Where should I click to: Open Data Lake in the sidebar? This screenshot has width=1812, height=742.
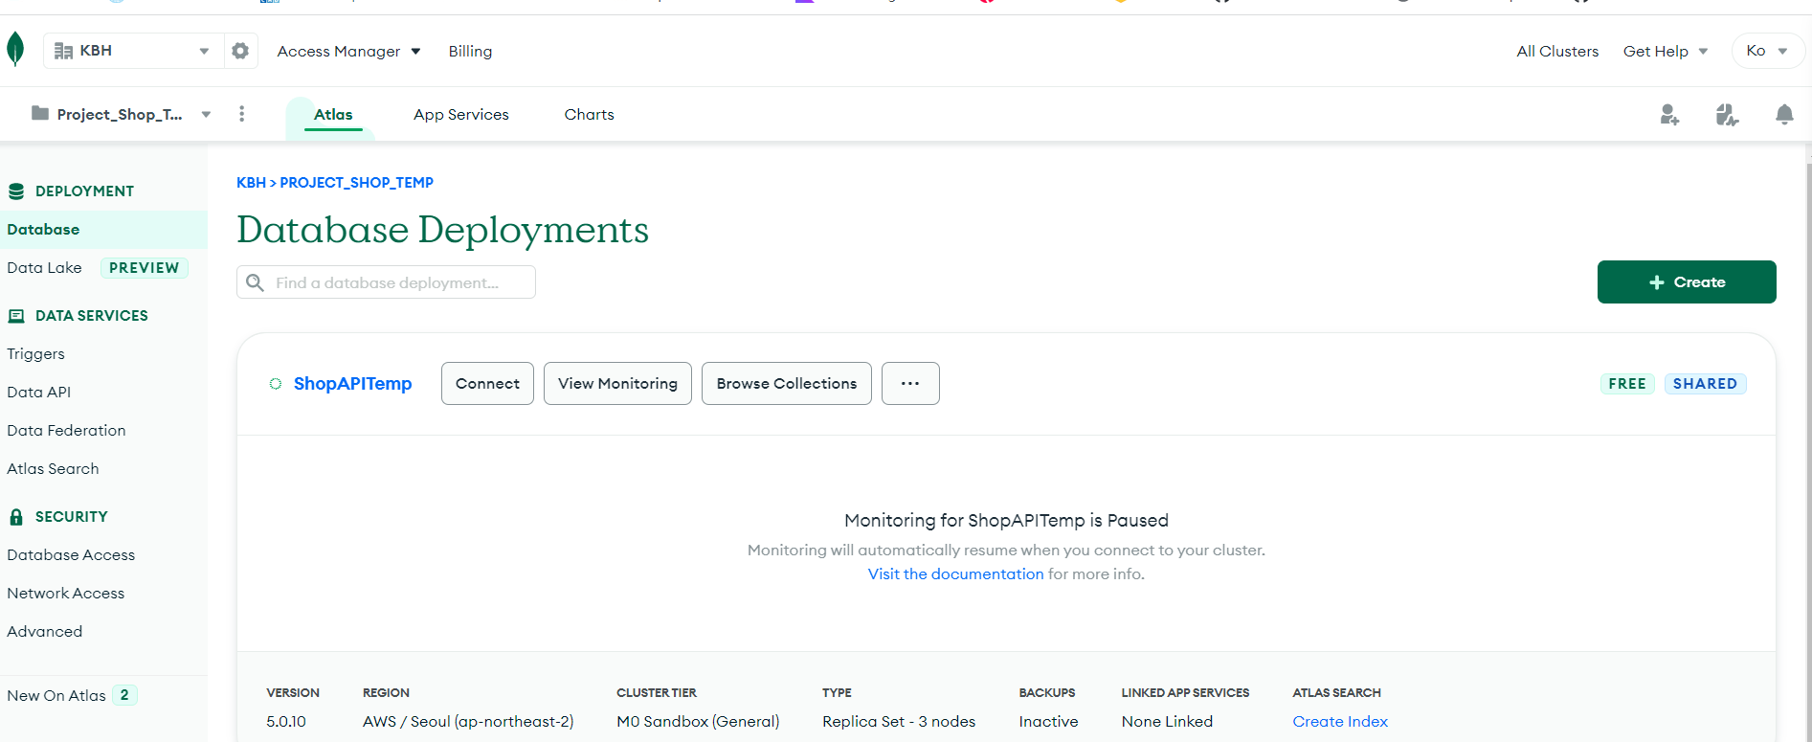[x=44, y=268]
